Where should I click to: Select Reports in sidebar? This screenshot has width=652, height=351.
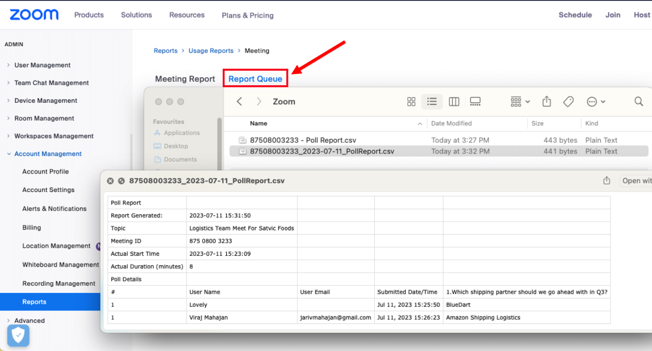coord(50,302)
